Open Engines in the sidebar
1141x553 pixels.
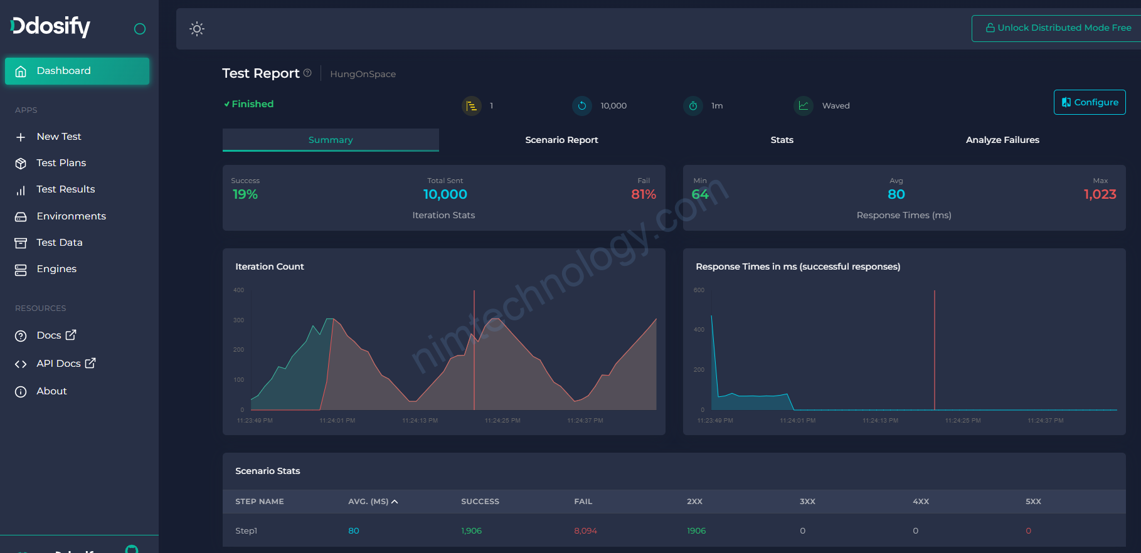click(56, 269)
